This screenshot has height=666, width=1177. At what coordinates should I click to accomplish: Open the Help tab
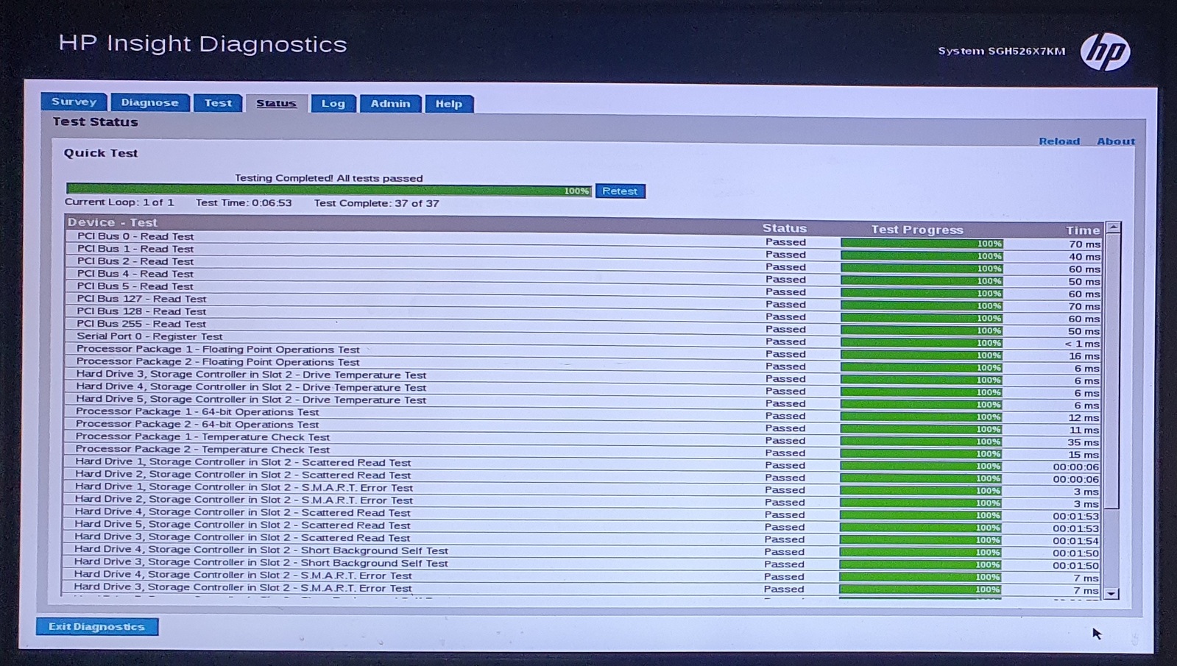(448, 104)
